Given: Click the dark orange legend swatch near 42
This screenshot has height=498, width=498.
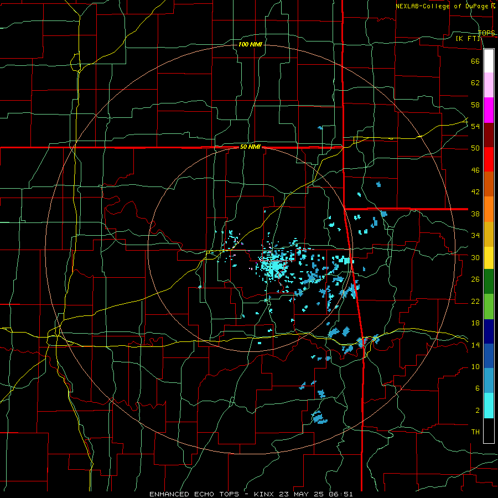Looking at the screenshot, I should click(x=489, y=184).
